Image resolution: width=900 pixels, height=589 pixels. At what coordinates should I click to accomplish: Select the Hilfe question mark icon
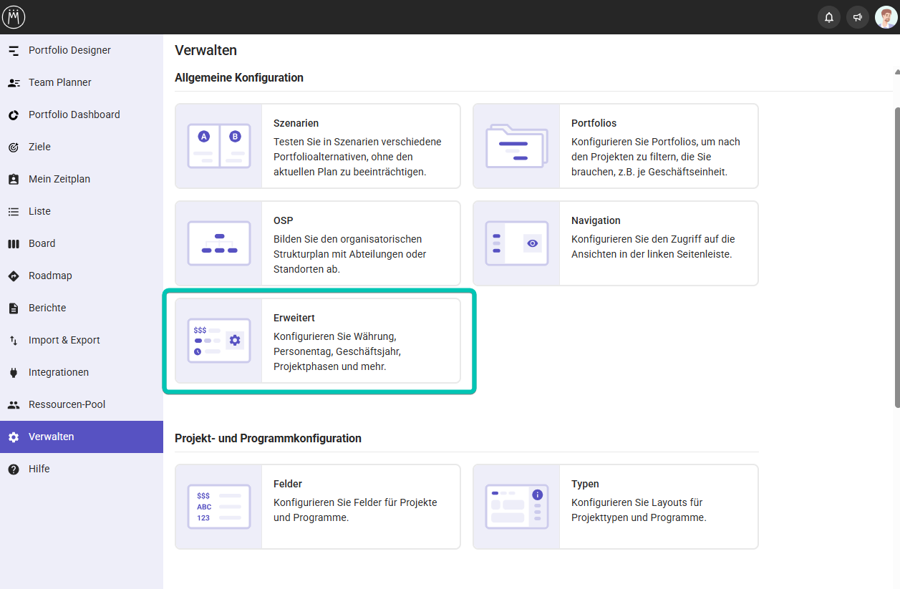(x=14, y=469)
